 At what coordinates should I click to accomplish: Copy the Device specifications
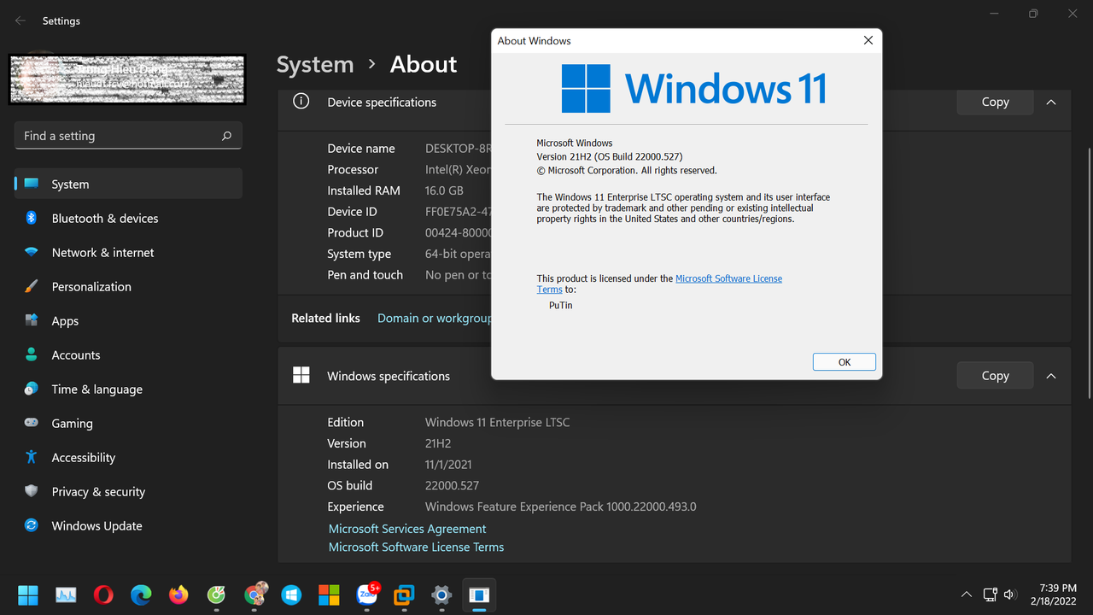coord(995,102)
